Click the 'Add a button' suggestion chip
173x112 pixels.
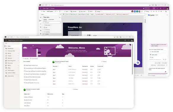pyautogui.click(x=153, y=65)
